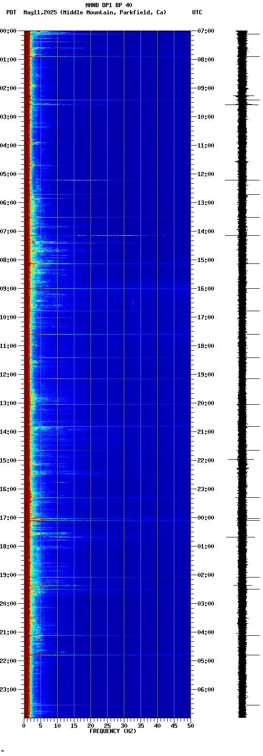The image size is (263, 756).
Task: Click the frequency axis "35" tick label
Action: [141, 726]
